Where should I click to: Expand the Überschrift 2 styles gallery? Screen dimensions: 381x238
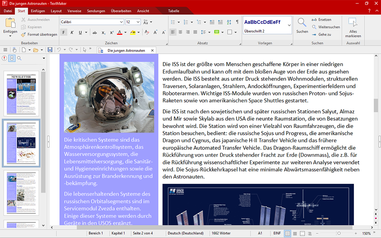tap(289, 25)
